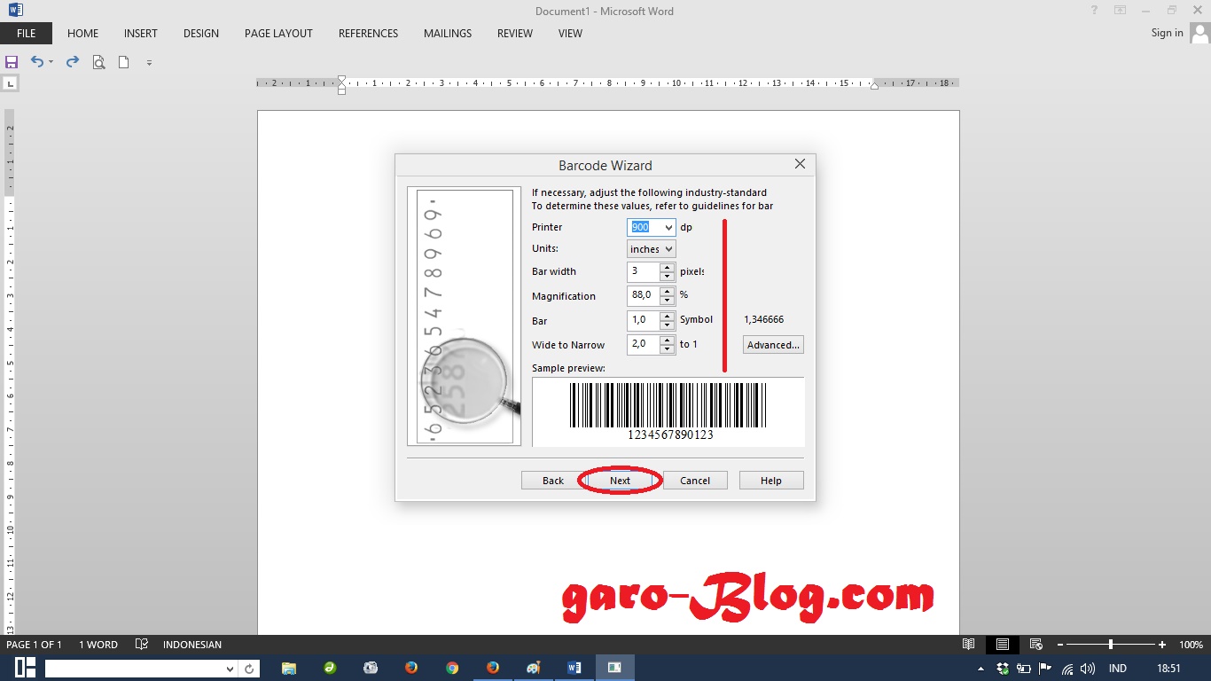Click the proofing errors icon in status bar
The height and width of the screenshot is (681, 1211).
pyautogui.click(x=141, y=645)
